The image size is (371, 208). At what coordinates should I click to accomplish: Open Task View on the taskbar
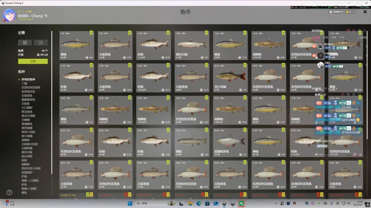181,203
